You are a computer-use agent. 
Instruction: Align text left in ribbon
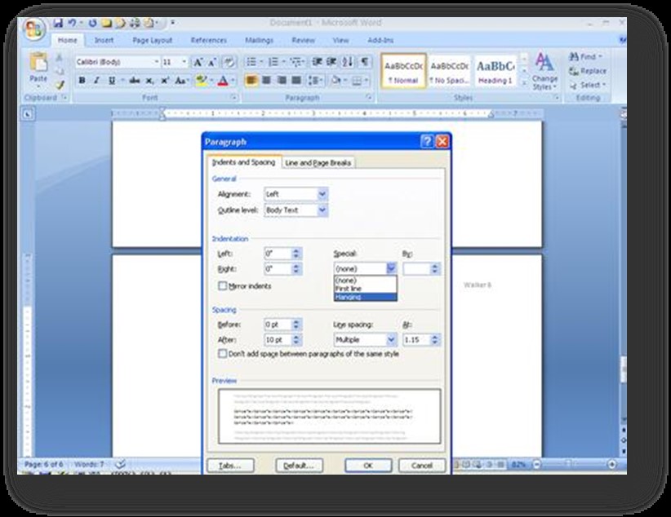tap(251, 80)
